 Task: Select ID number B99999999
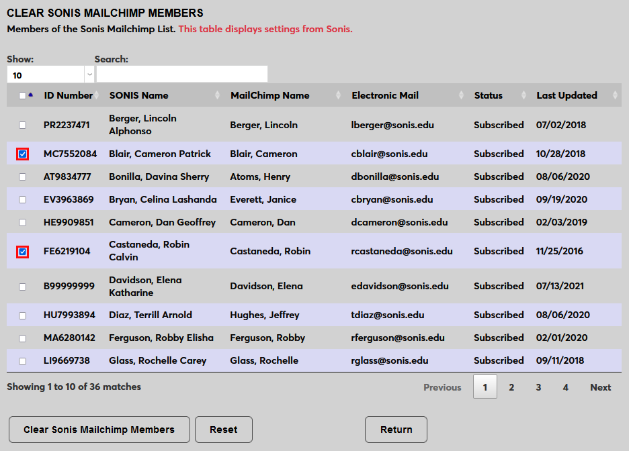coord(69,286)
